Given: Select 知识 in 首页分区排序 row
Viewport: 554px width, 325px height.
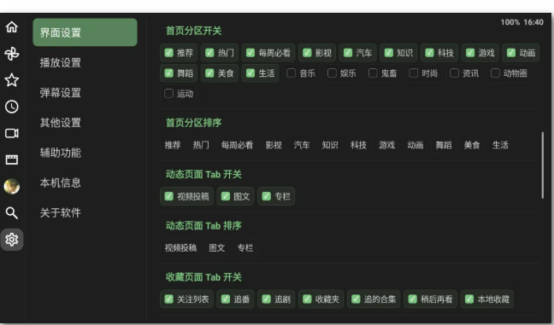Looking at the screenshot, I should 330,145.
